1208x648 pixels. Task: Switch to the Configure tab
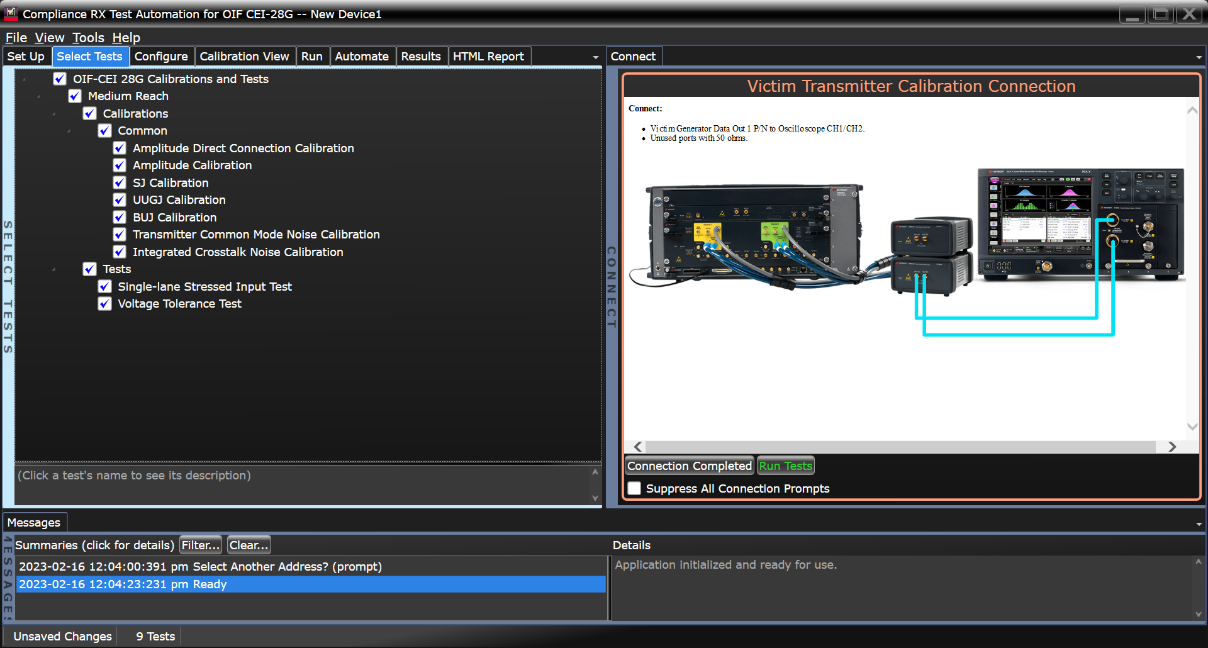pyautogui.click(x=162, y=56)
